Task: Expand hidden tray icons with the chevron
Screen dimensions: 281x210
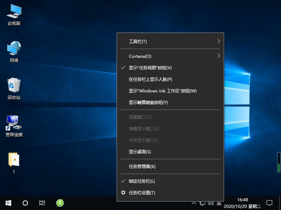Action: point(194,203)
